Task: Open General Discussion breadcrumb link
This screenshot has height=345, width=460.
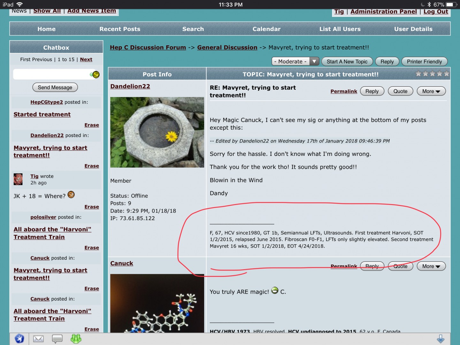Action: click(x=227, y=47)
